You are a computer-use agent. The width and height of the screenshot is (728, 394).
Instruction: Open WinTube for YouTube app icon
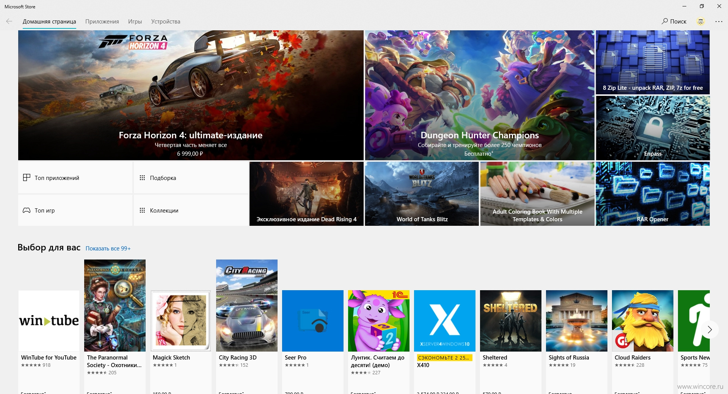49,321
